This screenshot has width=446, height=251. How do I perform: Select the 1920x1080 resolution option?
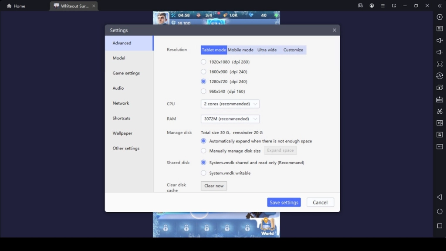[203, 62]
